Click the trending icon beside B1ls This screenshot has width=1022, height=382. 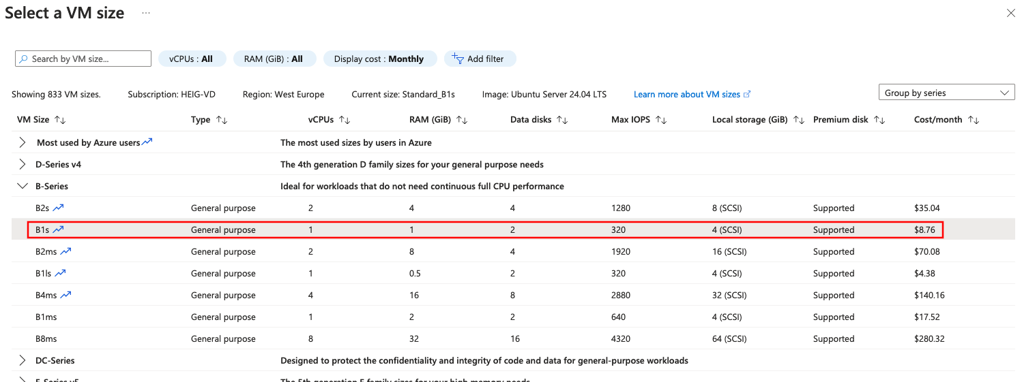(61, 273)
